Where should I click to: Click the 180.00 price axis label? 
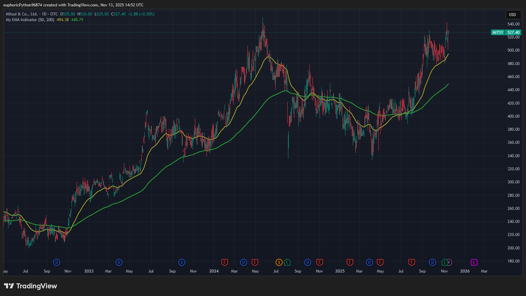tap(513, 261)
